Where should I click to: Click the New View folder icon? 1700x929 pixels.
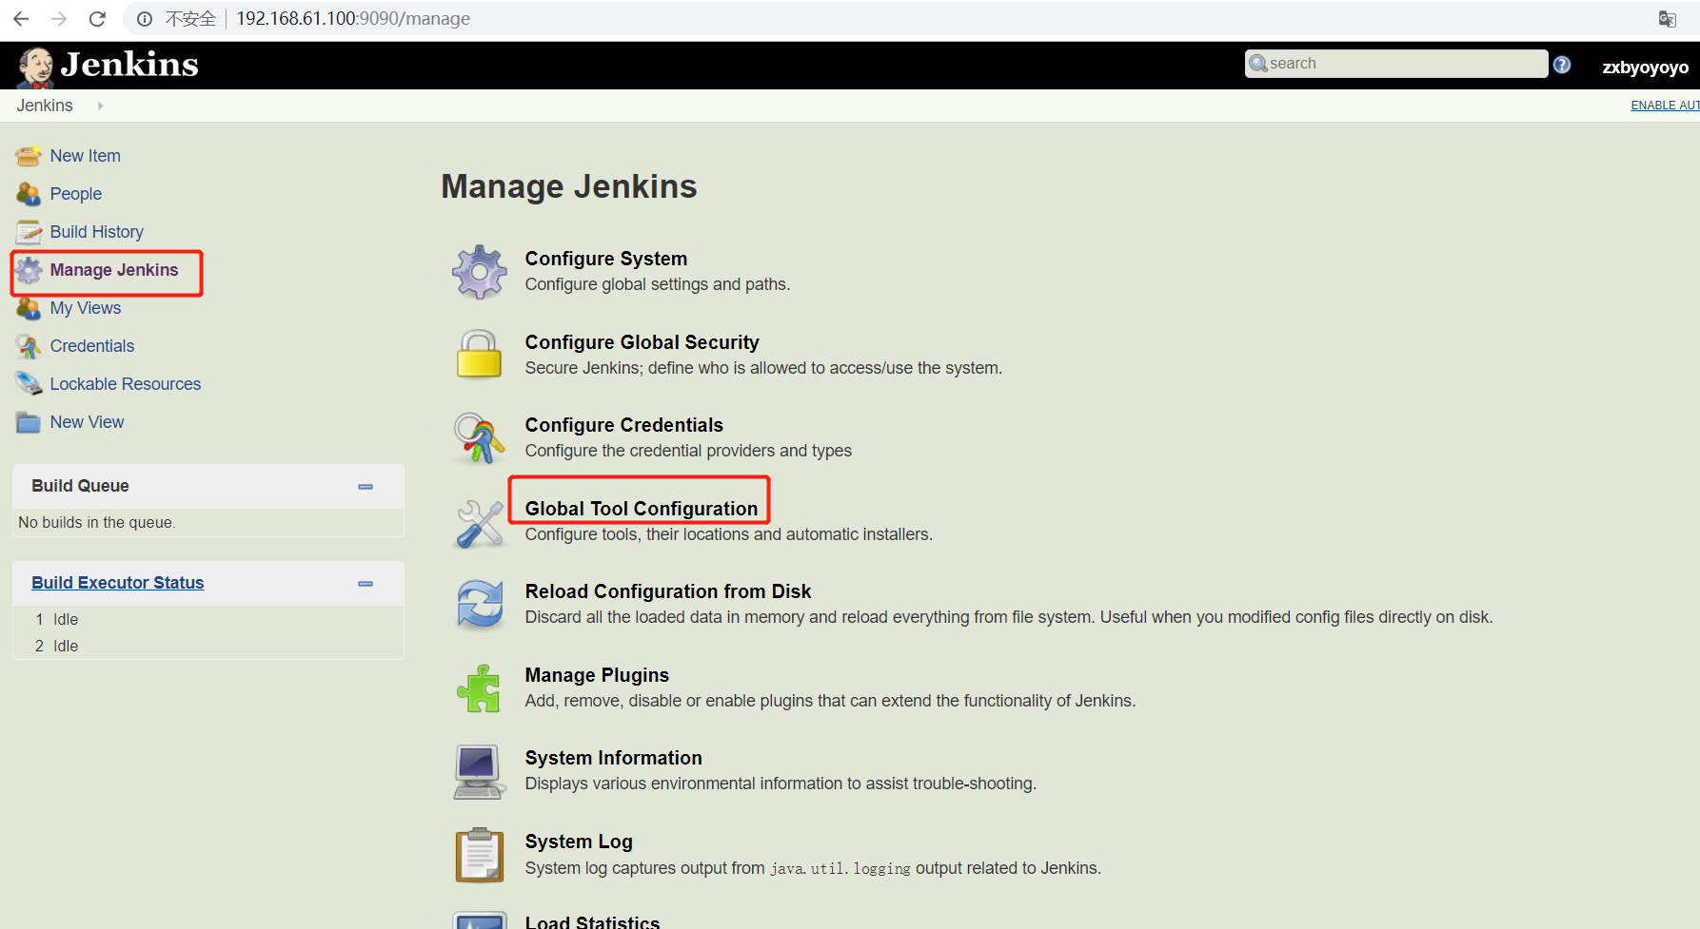[x=29, y=422]
